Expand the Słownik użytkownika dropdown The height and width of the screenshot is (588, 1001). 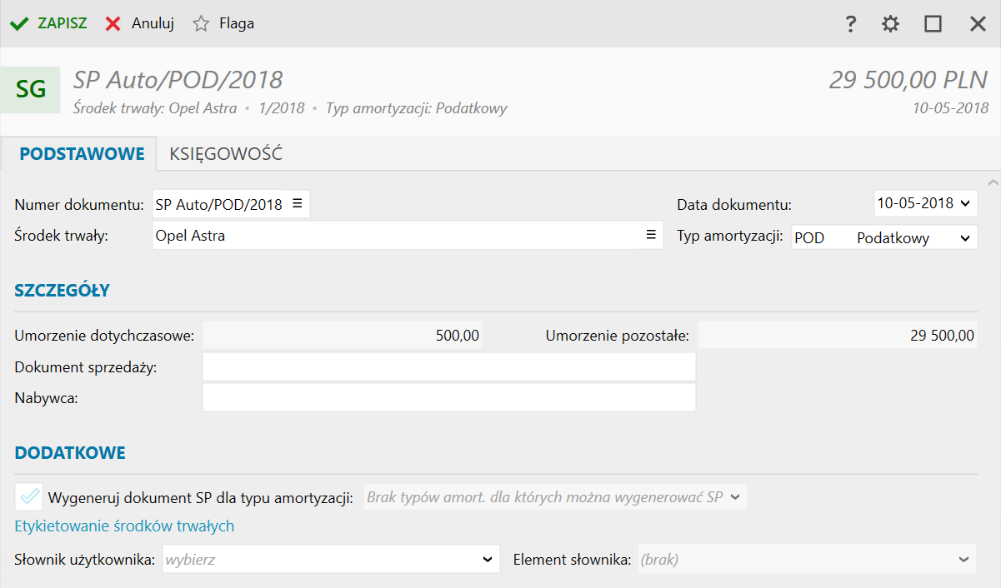point(488,560)
